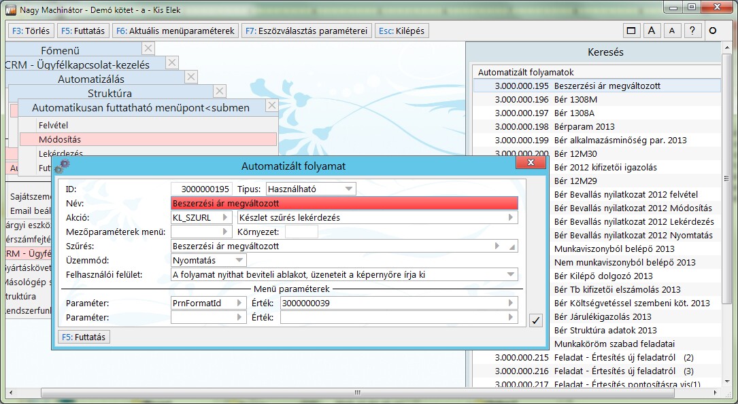Select row Munkaviszonyból belépő 2013
Viewport: 738px width, 404px height.
tap(635, 249)
